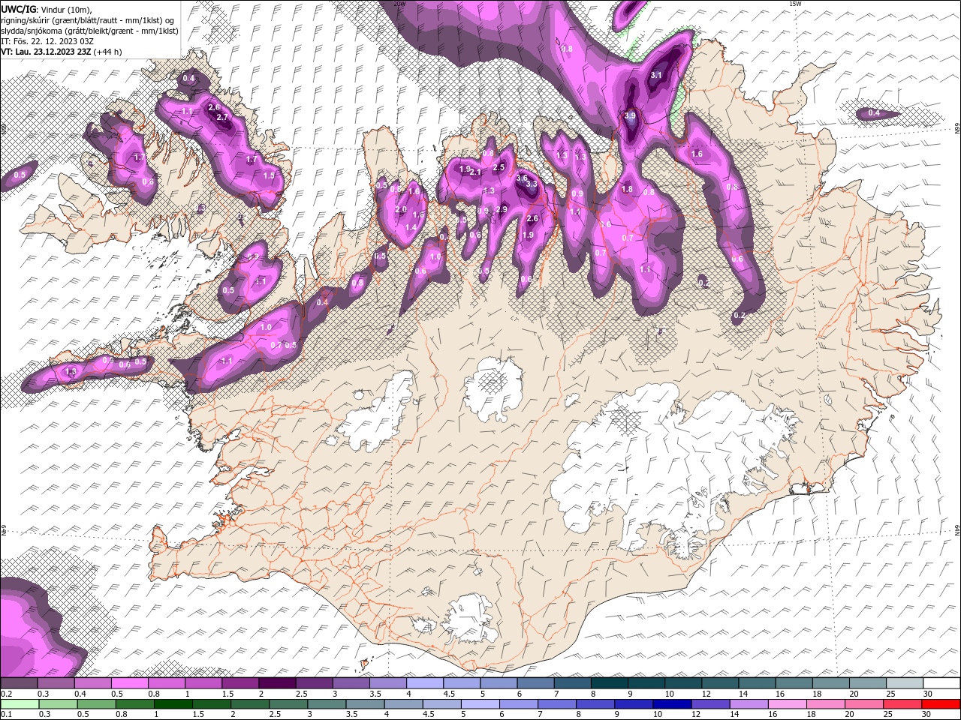The width and height of the screenshot is (961, 720).
Task: Click the 2.1 precipitation value label
Action: [475, 172]
